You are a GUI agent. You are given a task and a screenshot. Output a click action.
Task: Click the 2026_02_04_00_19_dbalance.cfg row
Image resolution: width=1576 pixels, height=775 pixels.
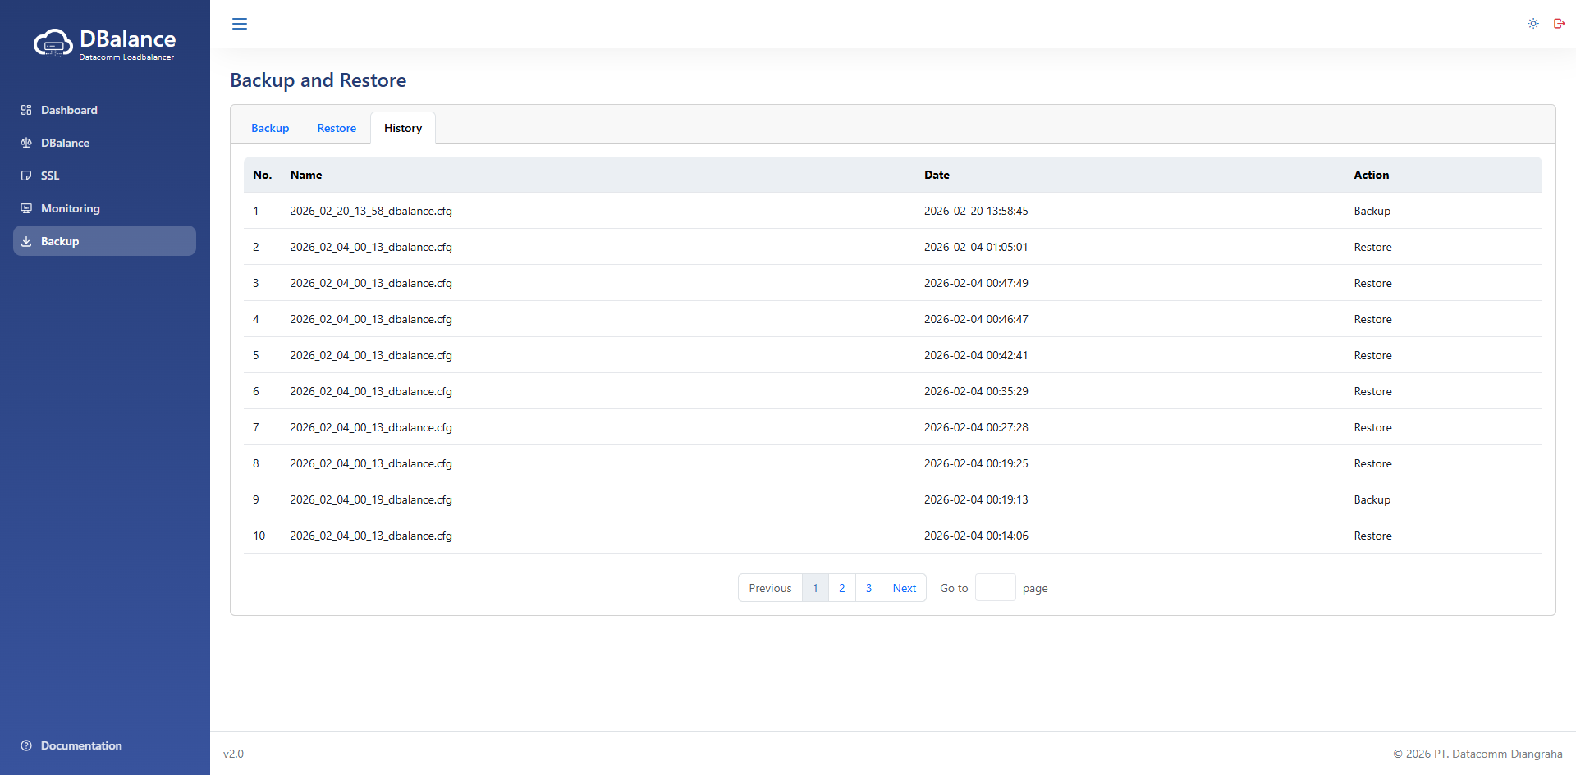(x=371, y=499)
